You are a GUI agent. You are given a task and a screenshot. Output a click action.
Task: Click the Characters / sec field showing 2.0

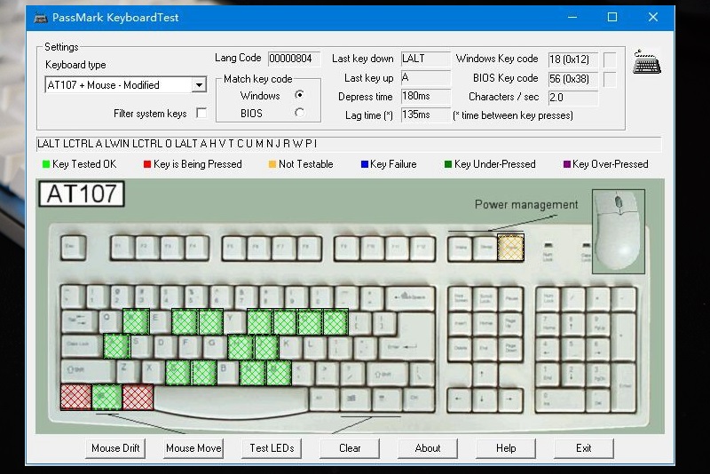[x=572, y=98]
